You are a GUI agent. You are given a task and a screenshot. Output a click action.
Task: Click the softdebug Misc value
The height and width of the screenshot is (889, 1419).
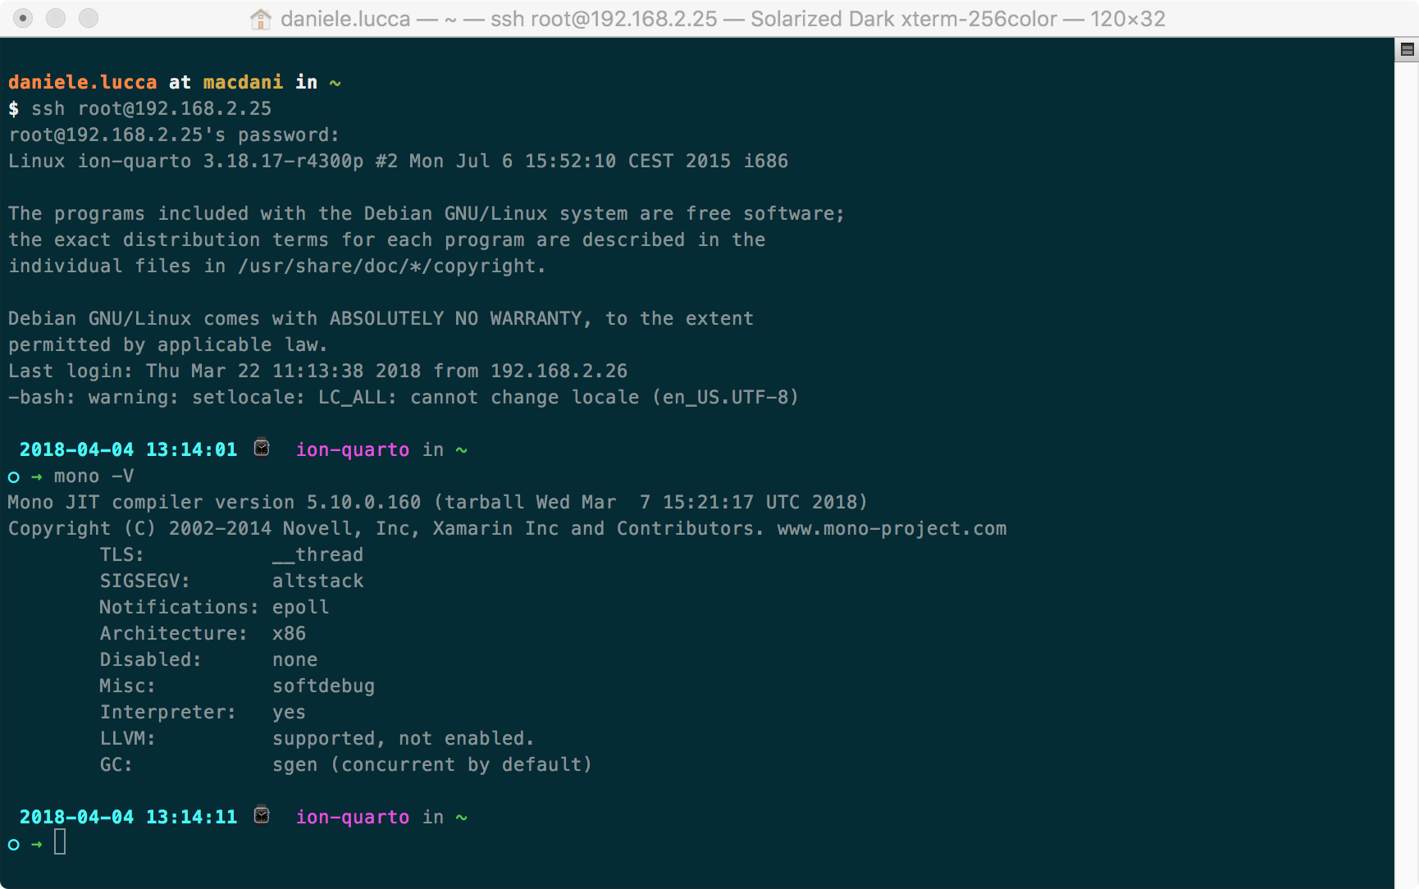coord(324,686)
